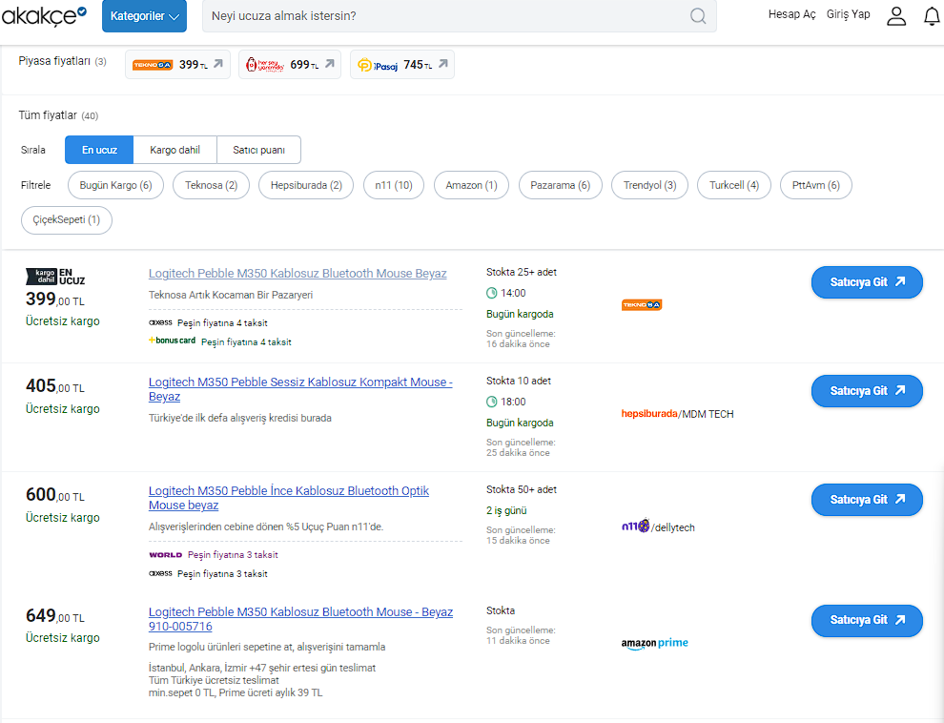Open Giriş Yap link
This screenshot has width=944, height=723.
point(848,14)
